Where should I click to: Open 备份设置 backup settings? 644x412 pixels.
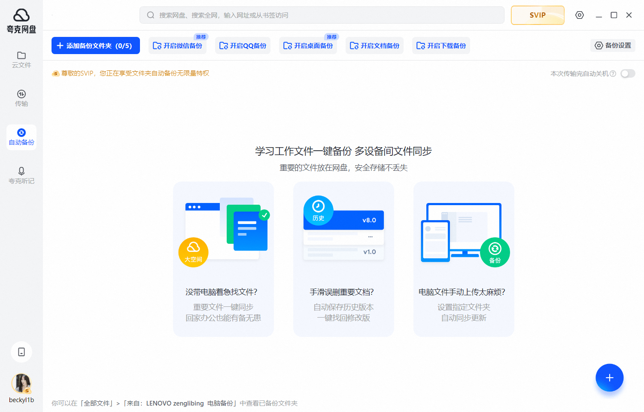613,45
